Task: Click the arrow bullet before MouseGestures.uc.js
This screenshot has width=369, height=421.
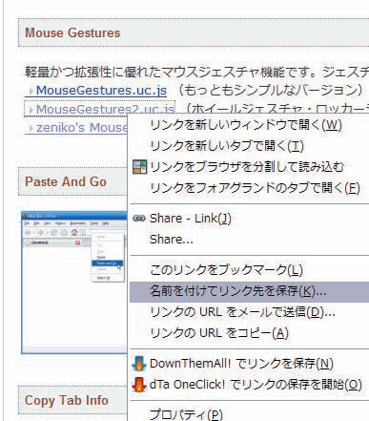Action: coord(31,92)
